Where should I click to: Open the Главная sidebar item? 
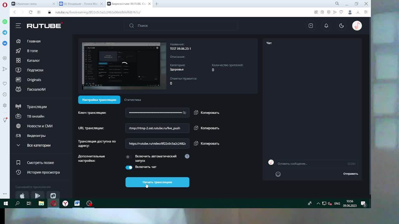click(34, 41)
